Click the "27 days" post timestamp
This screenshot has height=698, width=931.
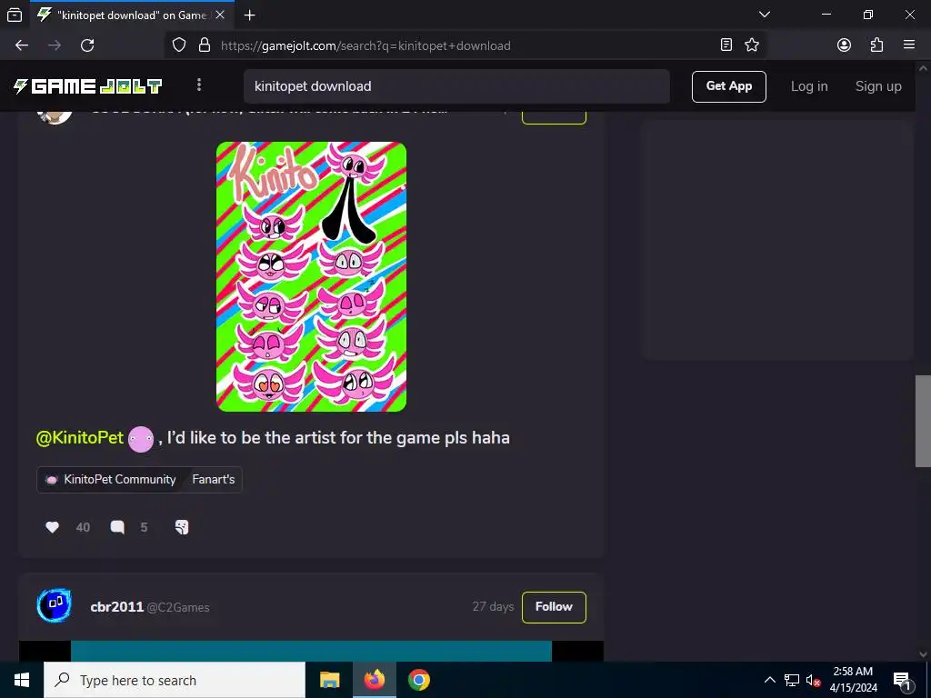point(493,606)
